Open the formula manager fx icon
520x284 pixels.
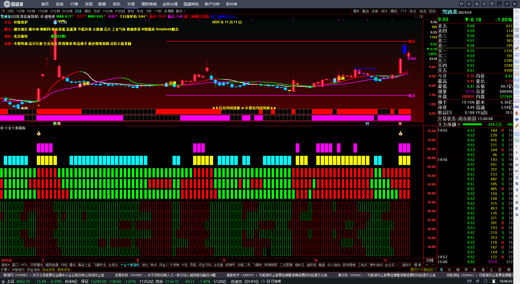click(477, 4)
